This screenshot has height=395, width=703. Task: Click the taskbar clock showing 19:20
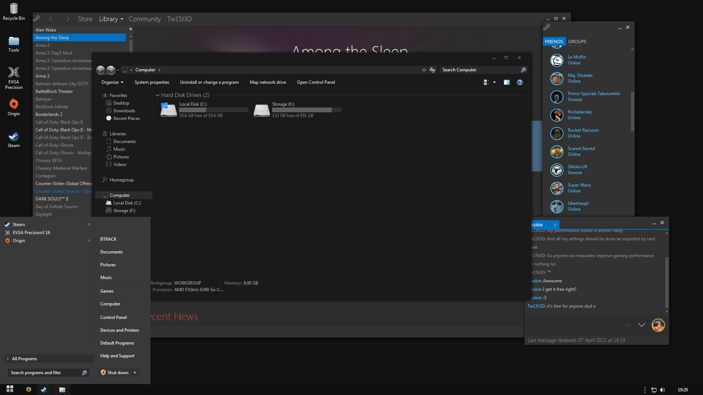click(x=682, y=390)
